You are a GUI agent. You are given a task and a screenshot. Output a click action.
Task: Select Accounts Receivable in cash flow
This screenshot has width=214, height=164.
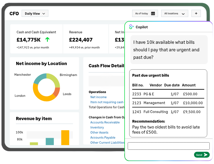coord(105,122)
